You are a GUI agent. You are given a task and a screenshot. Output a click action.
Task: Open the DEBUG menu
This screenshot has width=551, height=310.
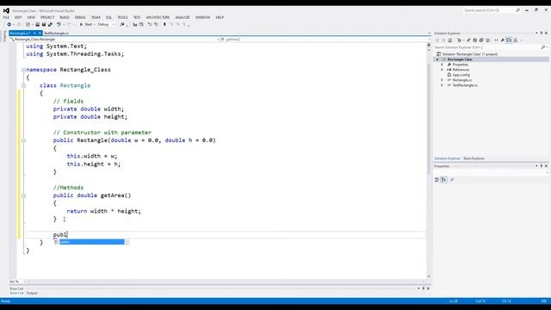(80, 17)
